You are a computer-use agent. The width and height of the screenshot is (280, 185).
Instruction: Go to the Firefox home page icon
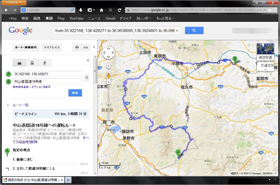[102, 10]
